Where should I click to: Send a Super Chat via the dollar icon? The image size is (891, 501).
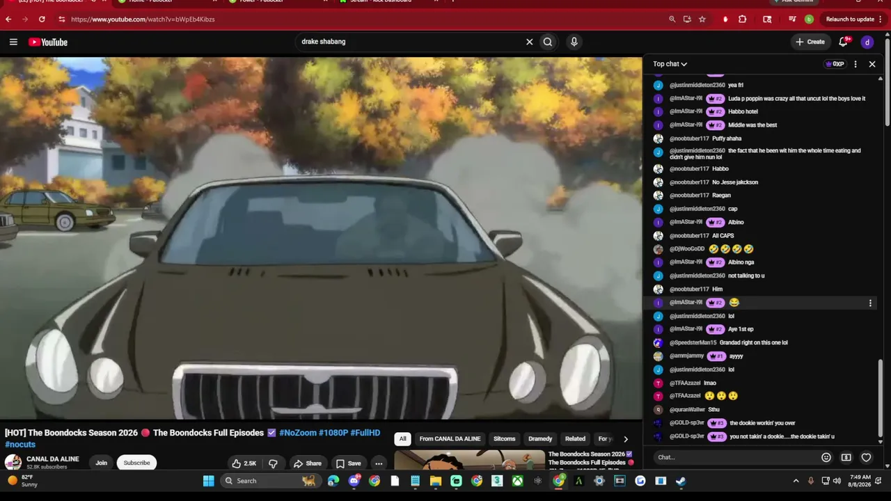coord(846,457)
